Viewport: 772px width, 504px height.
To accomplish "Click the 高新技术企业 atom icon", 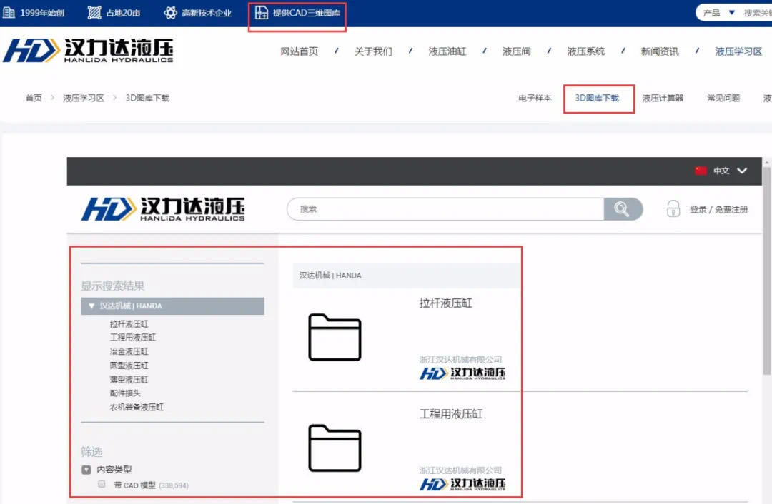I will tap(170, 13).
